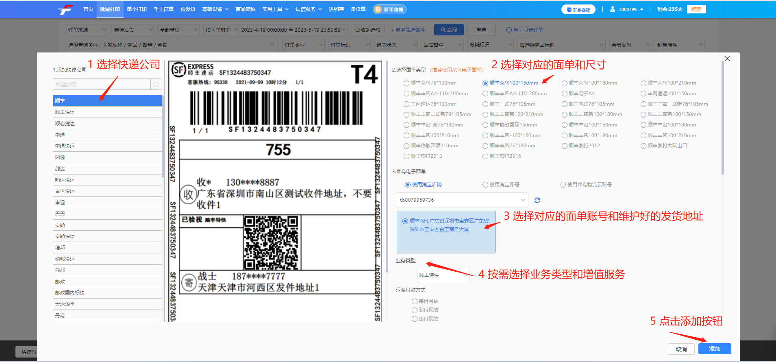
Task: Select 中通 in the courier list
Action: (x=107, y=135)
